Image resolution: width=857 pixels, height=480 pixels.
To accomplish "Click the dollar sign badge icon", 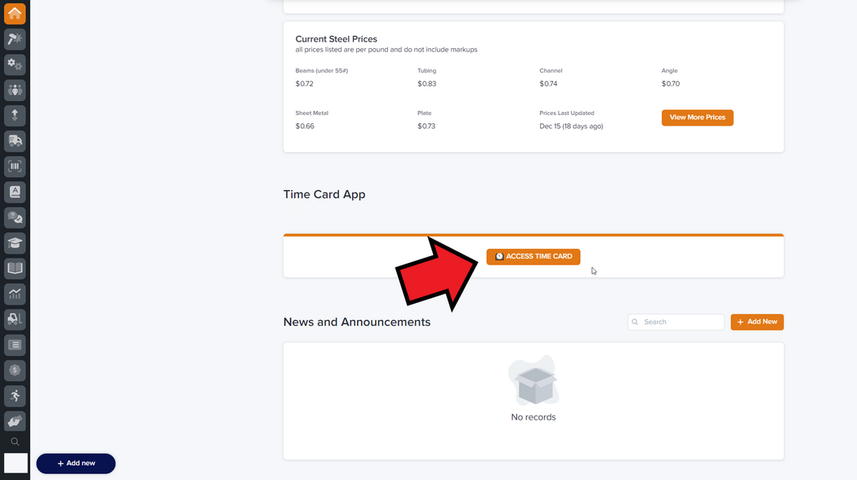I will (15, 370).
